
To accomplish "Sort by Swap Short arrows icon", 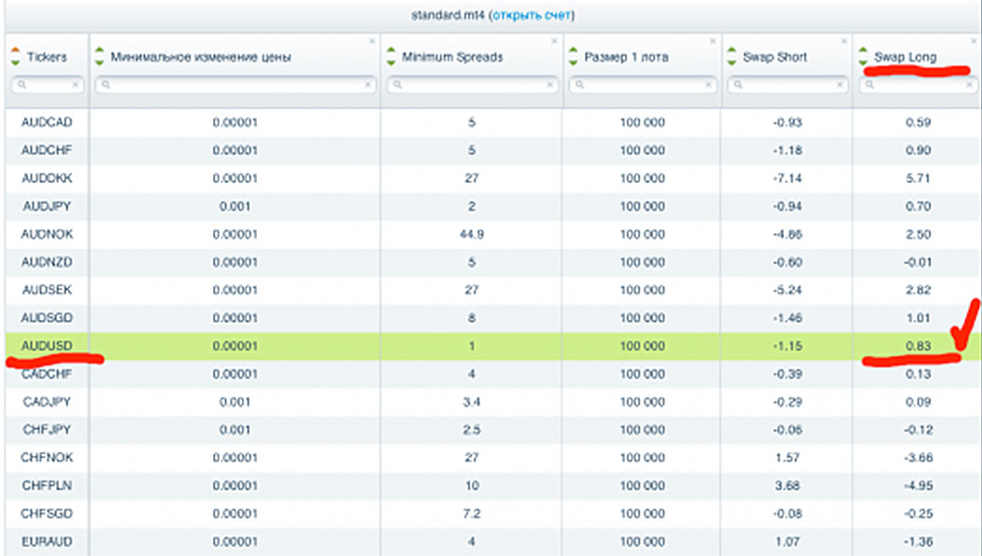I will pos(733,57).
